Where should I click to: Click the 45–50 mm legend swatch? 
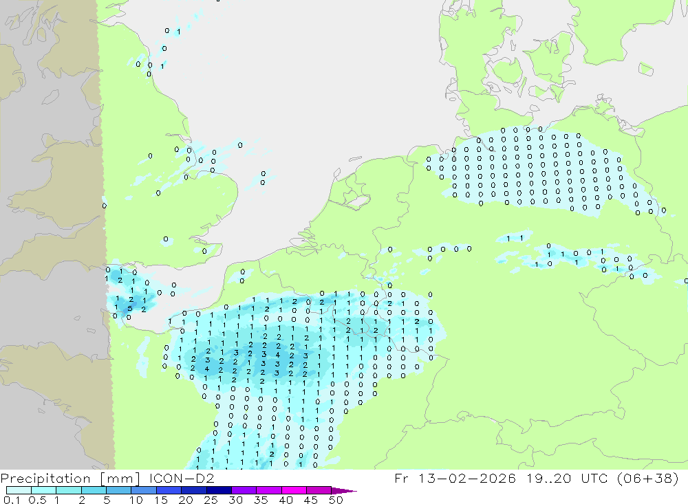pos(319,490)
